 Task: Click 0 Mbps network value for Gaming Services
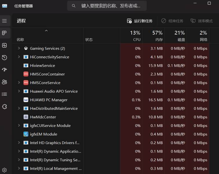[x=200, y=49]
